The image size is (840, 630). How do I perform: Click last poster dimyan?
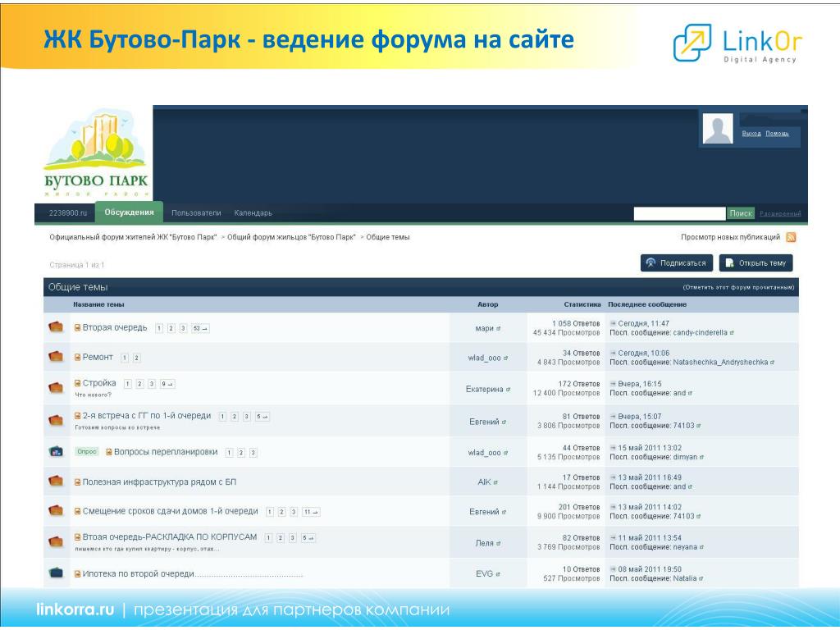pyautogui.click(x=685, y=457)
